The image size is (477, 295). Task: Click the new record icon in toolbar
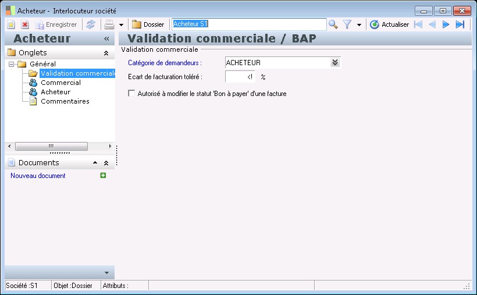point(11,24)
